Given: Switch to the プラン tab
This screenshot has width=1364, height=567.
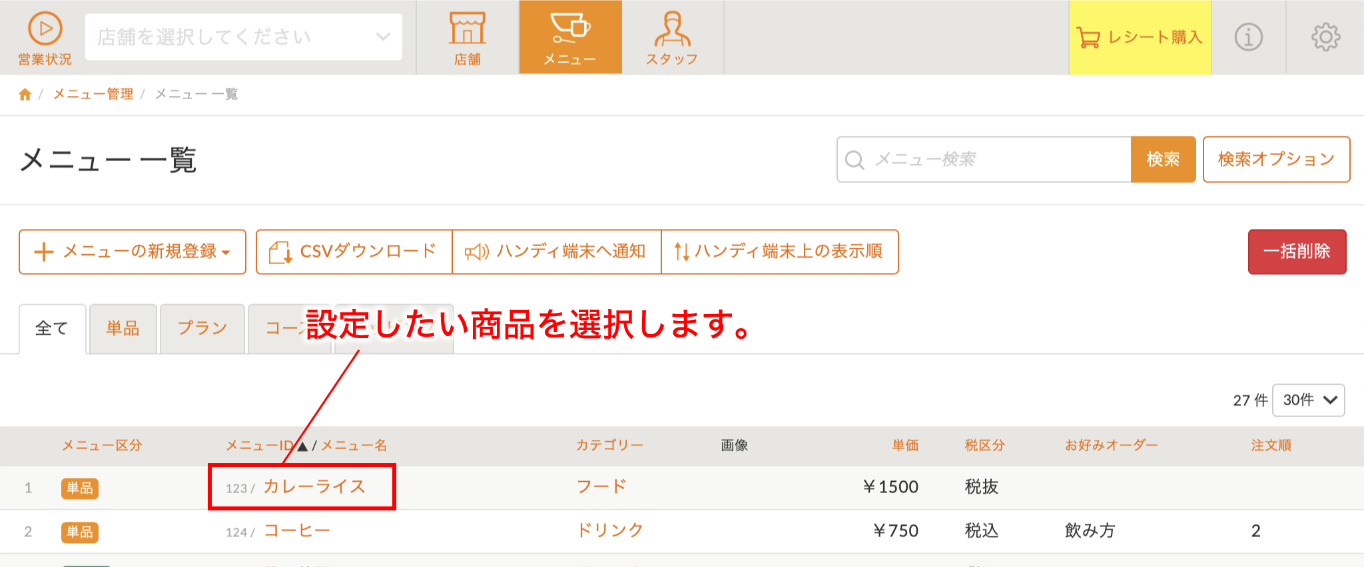Looking at the screenshot, I should [x=202, y=328].
